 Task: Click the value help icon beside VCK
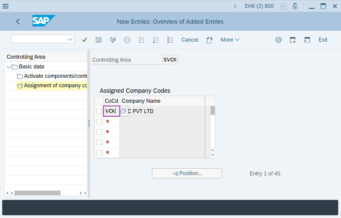[x=123, y=111]
